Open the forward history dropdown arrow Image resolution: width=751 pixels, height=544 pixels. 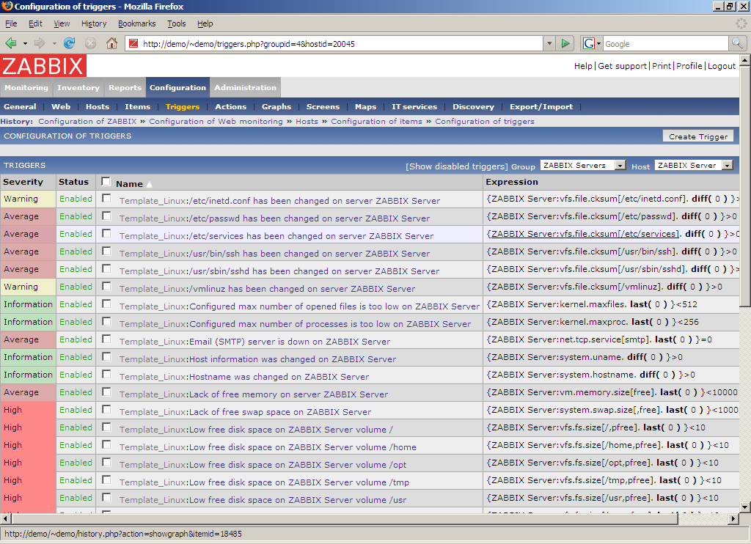tap(54, 43)
